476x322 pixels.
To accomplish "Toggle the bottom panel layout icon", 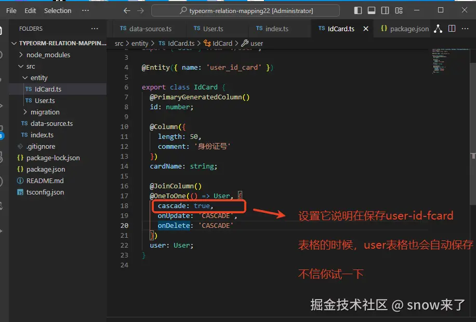I will point(371,10).
